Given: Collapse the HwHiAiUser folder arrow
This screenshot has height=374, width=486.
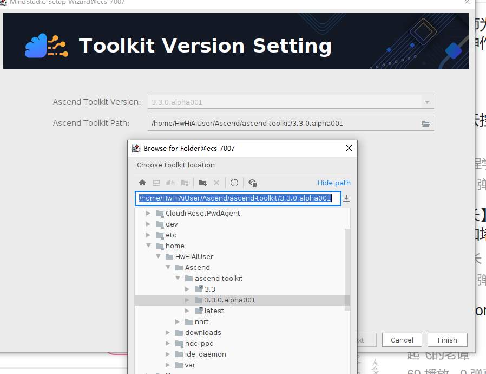Looking at the screenshot, I should point(159,256).
